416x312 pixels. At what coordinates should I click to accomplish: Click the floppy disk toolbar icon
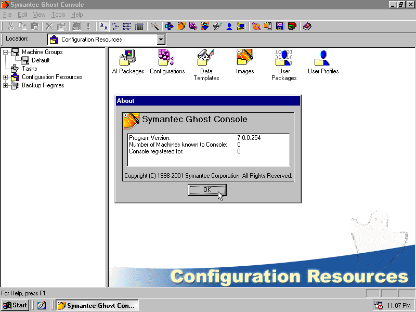click(x=280, y=27)
